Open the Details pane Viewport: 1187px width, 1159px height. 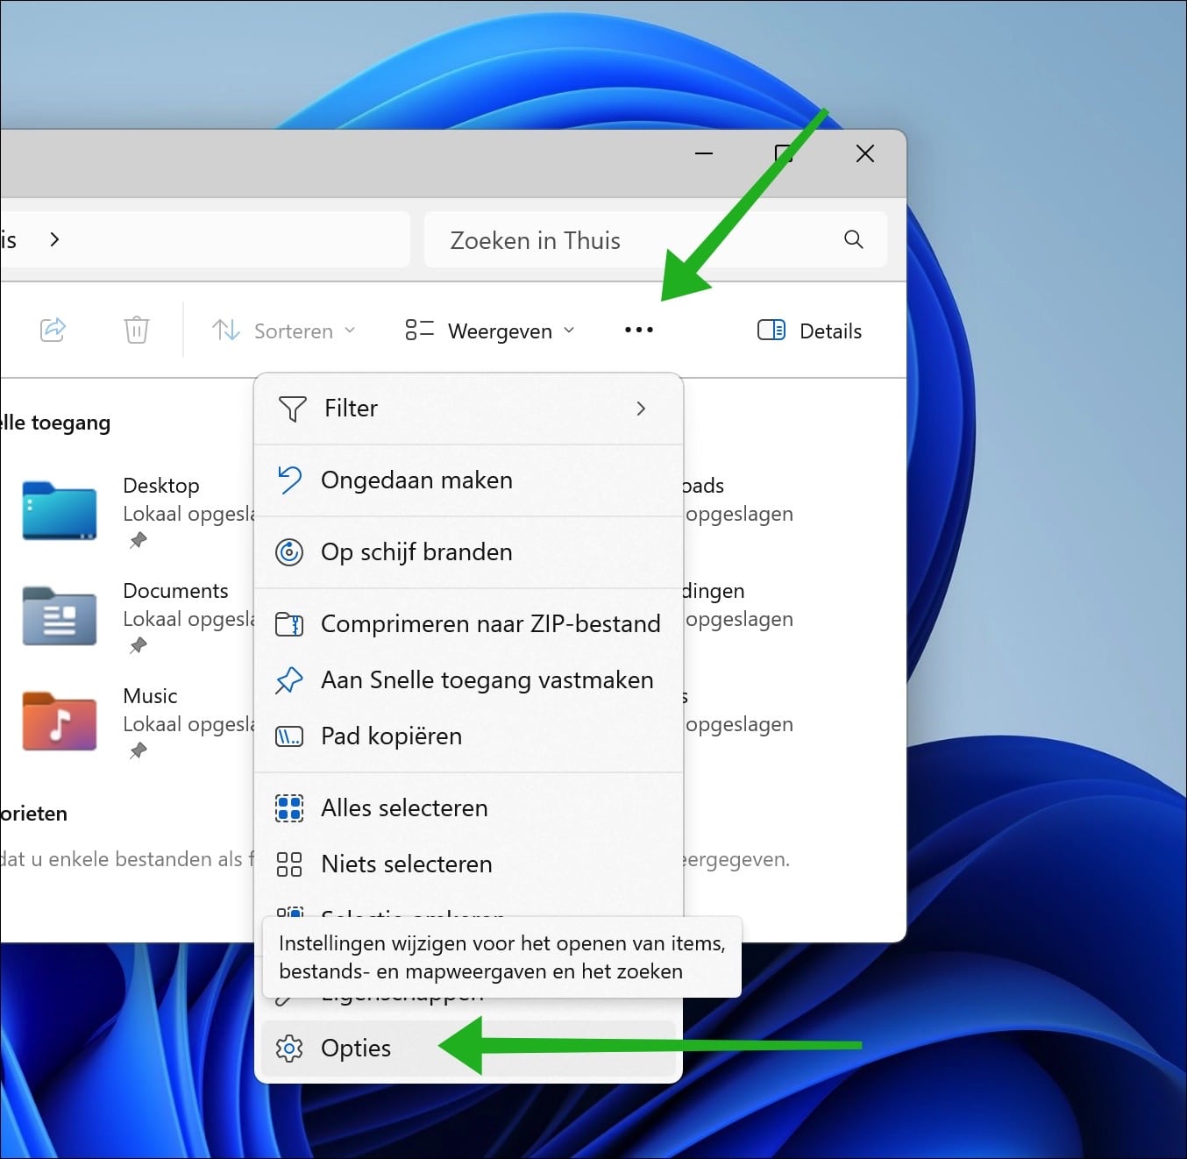[807, 330]
